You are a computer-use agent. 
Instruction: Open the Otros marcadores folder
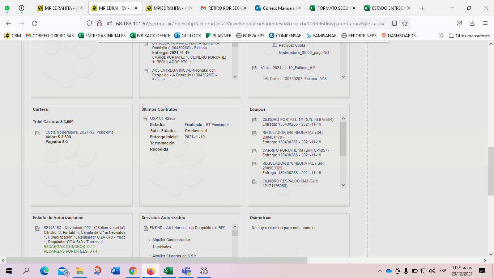click(469, 35)
